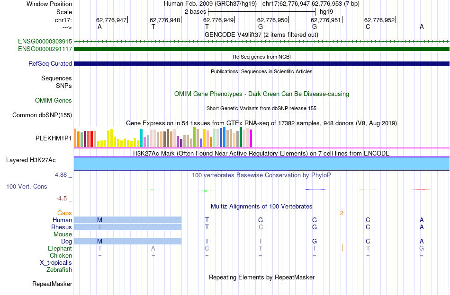
Task: Click the Gaps row label
Action: (x=64, y=213)
